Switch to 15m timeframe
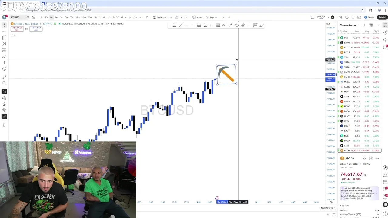The height and width of the screenshot is (218, 388). 84,17
